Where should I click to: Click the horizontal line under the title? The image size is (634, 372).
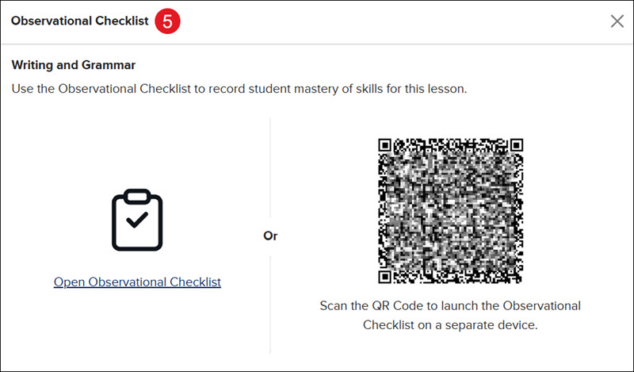point(317,44)
